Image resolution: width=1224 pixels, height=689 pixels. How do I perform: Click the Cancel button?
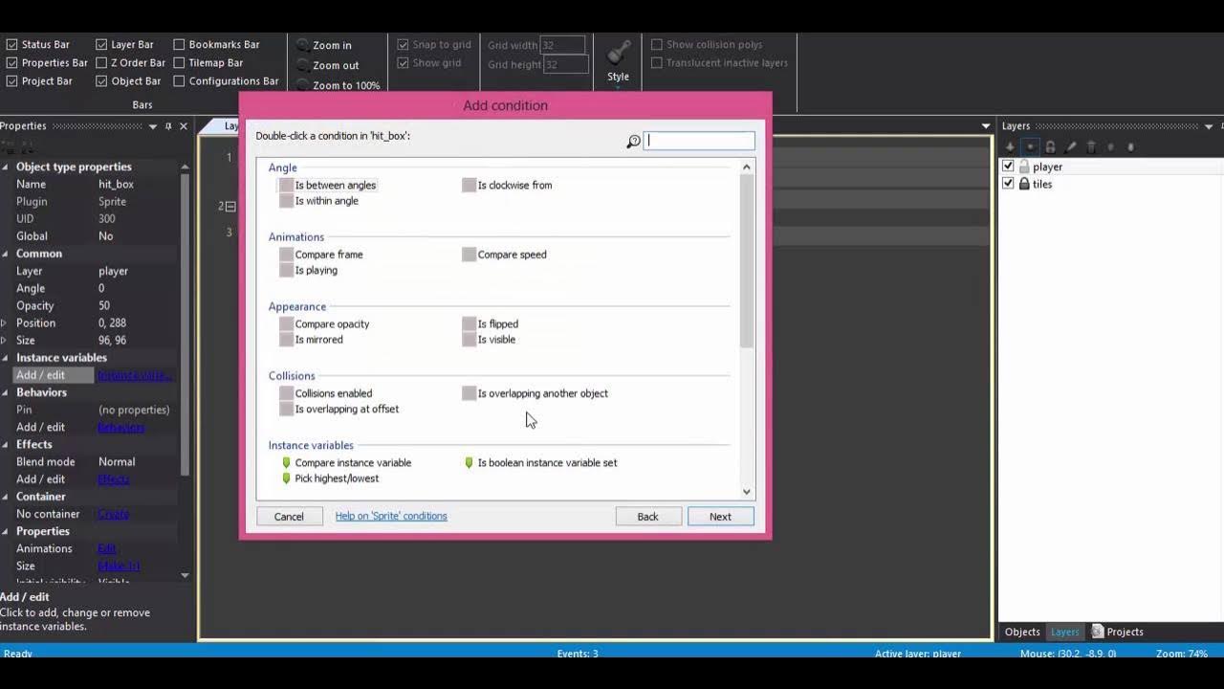(289, 517)
